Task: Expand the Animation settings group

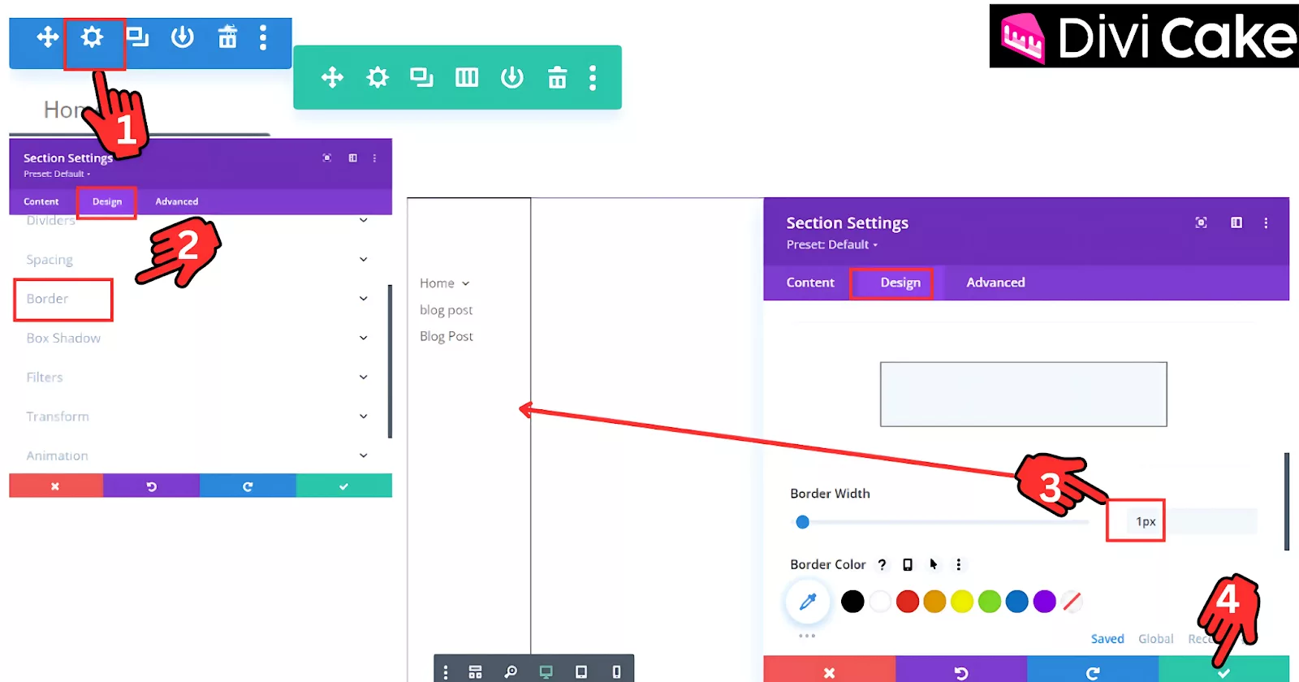Action: [x=196, y=455]
